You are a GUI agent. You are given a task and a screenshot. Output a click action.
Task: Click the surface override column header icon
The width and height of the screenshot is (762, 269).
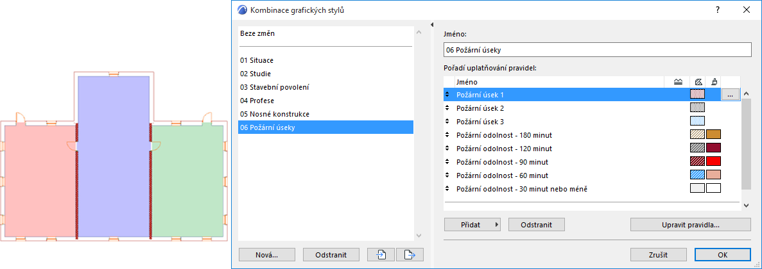point(714,82)
